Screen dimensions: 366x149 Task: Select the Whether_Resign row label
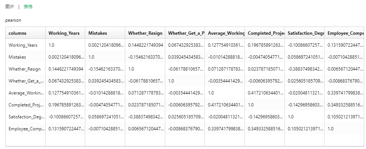point(25,69)
